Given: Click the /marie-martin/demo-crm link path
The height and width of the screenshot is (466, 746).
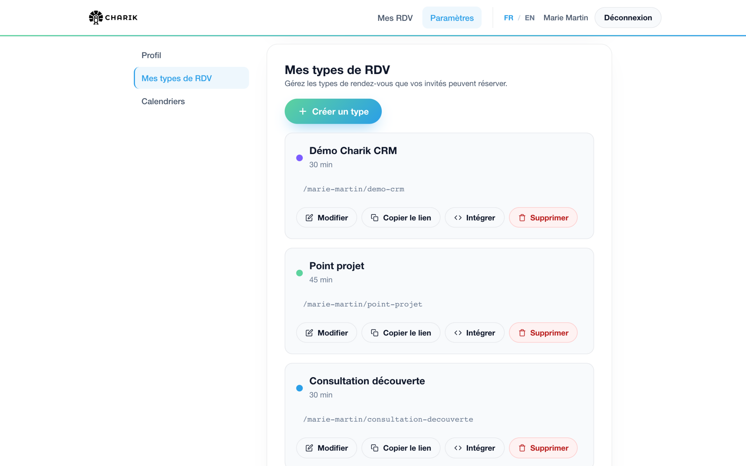Looking at the screenshot, I should pyautogui.click(x=353, y=189).
